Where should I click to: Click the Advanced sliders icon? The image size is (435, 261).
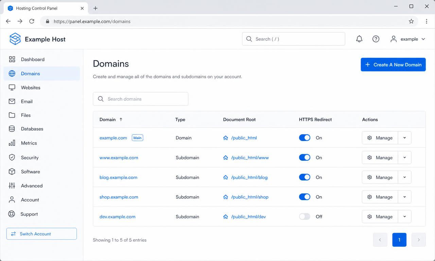pos(12,186)
